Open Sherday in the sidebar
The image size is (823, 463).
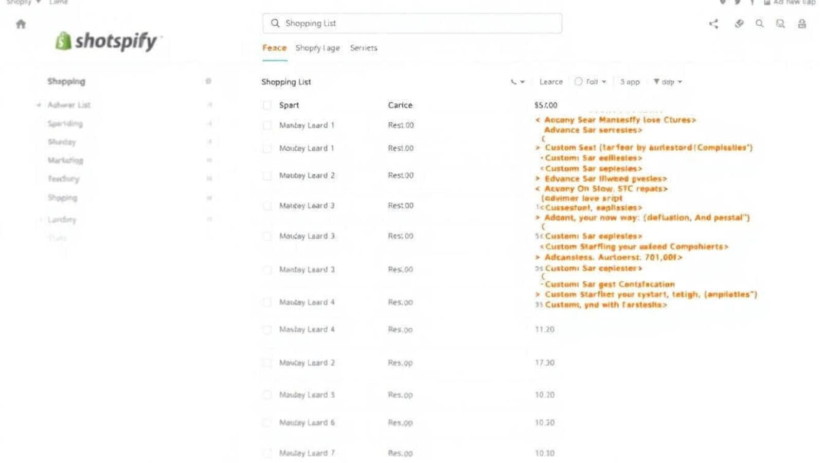(x=62, y=142)
